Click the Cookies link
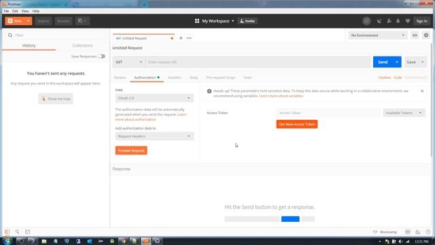Screen dimensions: 435x245 [x=385, y=78]
